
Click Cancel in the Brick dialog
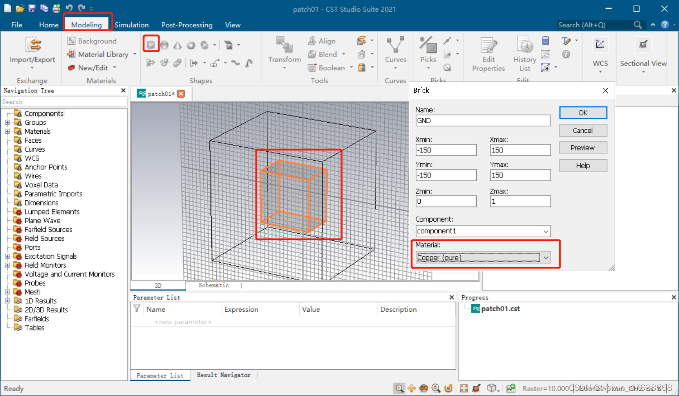[x=583, y=130]
